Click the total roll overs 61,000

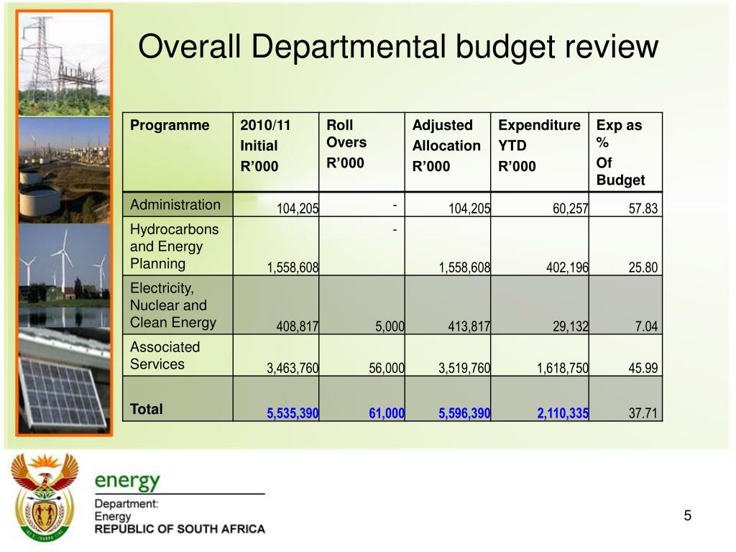[387, 413]
